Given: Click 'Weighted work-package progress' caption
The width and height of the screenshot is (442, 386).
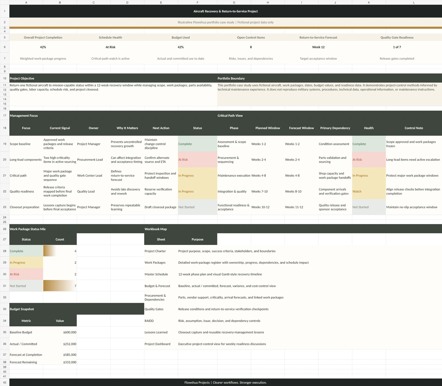Looking at the screenshot, I should 43,59.
